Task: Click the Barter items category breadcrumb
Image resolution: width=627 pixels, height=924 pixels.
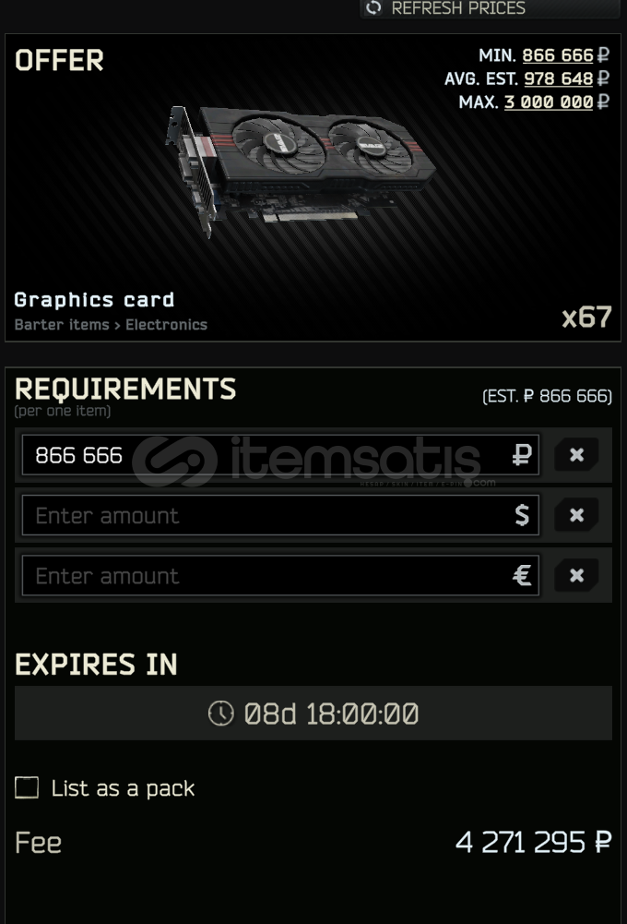Action: pos(62,325)
